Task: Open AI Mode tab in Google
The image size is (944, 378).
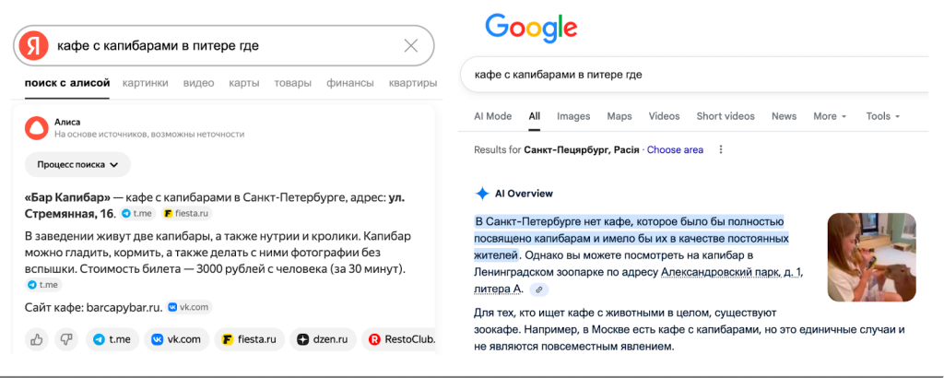Action: coord(492,116)
